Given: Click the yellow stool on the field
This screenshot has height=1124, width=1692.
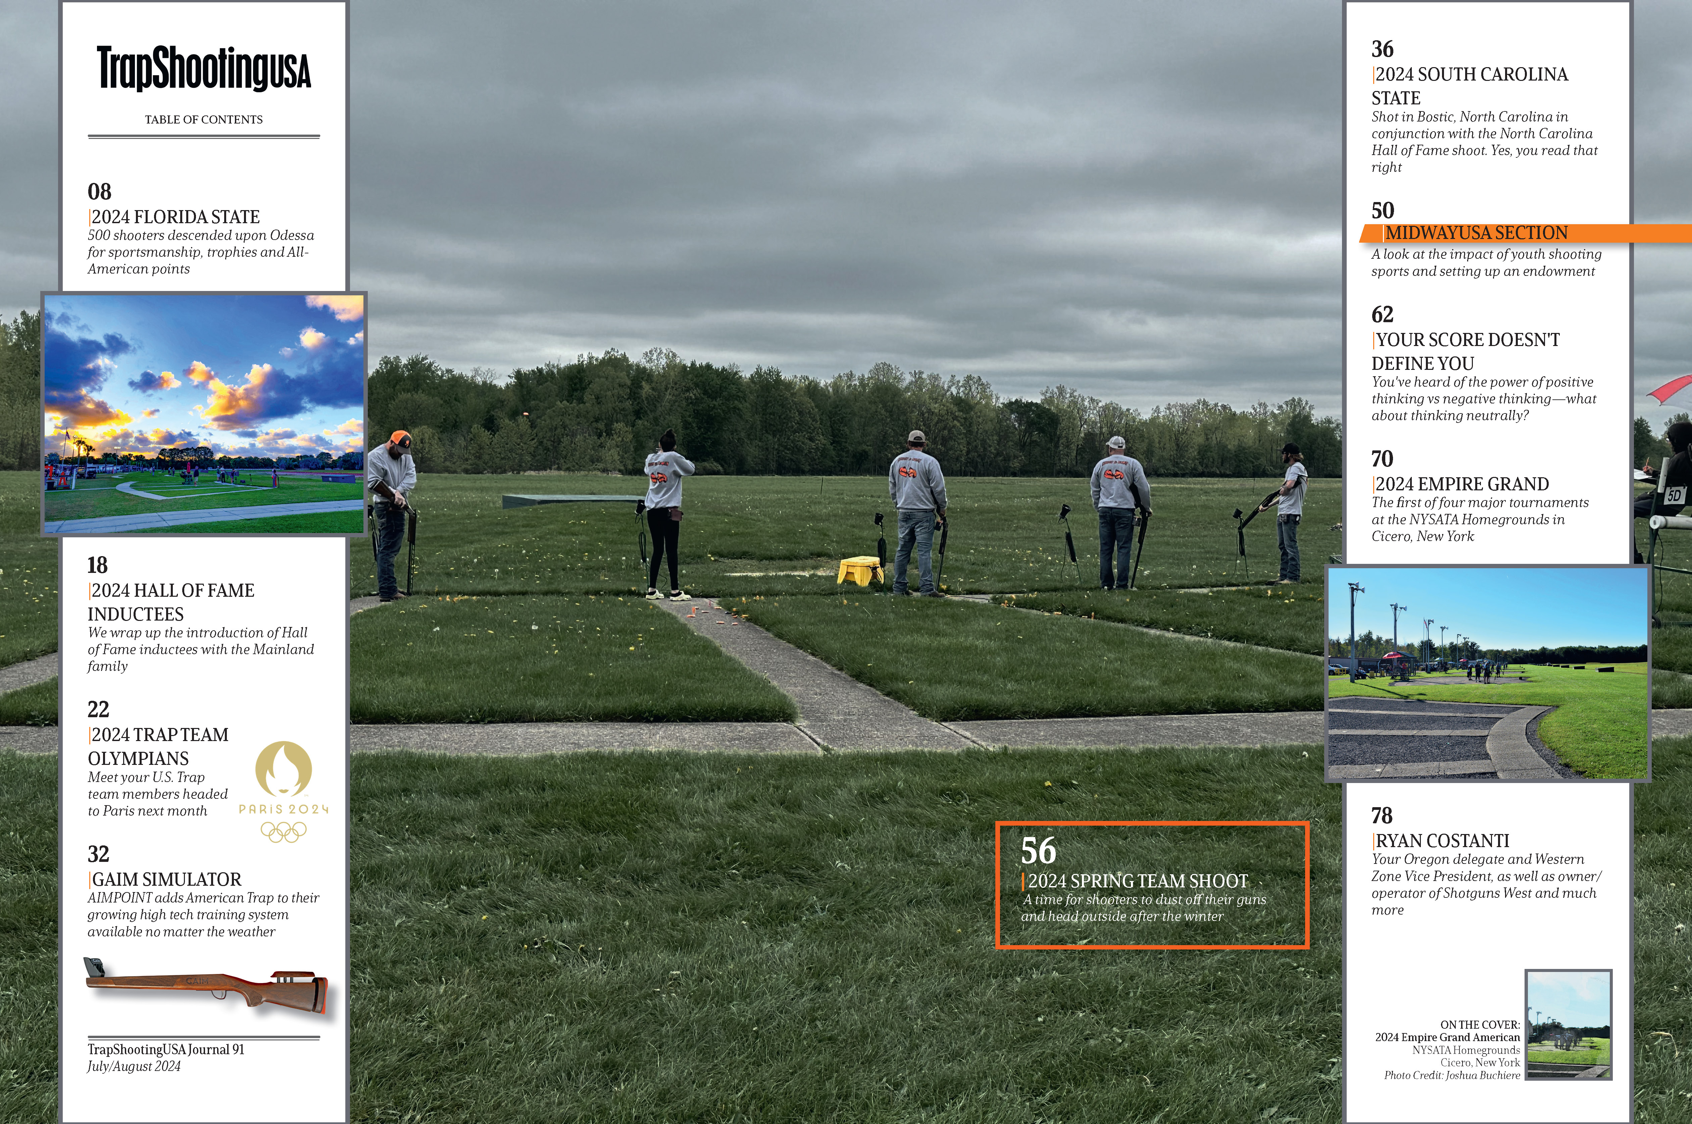Looking at the screenshot, I should pyautogui.click(x=860, y=570).
